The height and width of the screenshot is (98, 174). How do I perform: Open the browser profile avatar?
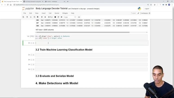coord(169,5)
